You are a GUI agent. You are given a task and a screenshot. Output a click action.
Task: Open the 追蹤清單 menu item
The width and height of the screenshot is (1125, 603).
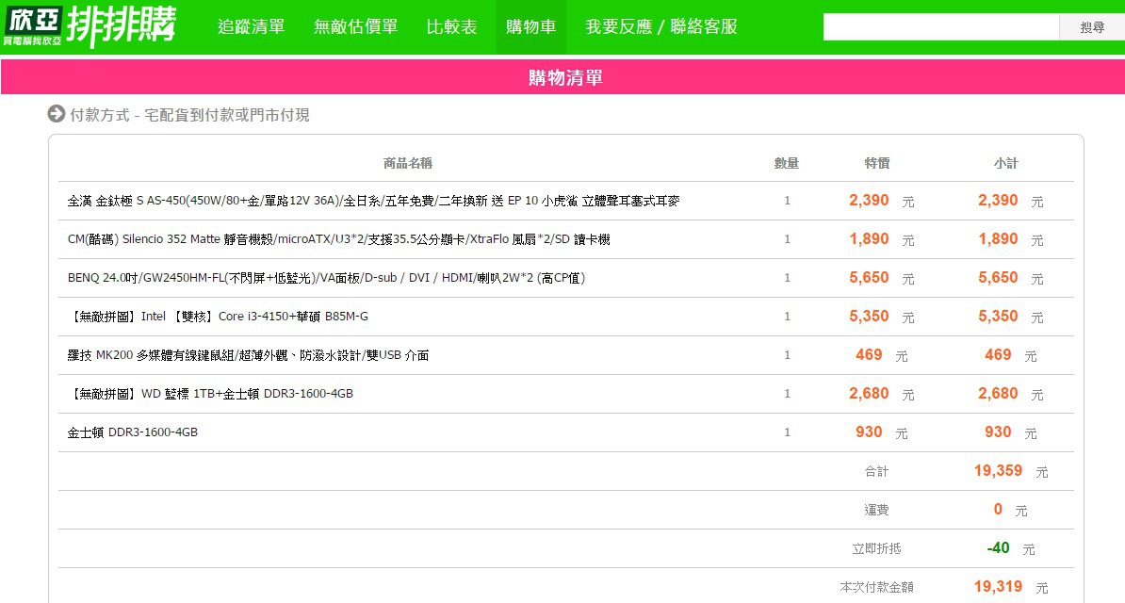coord(252,26)
